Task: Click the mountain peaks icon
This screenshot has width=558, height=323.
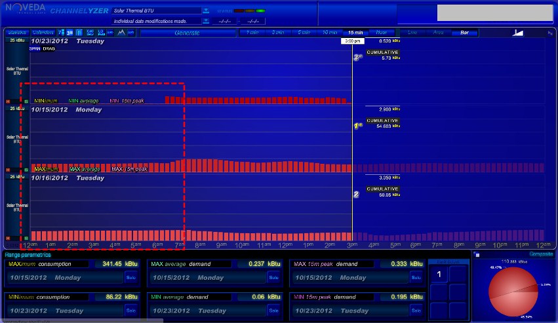Action: [121, 32]
